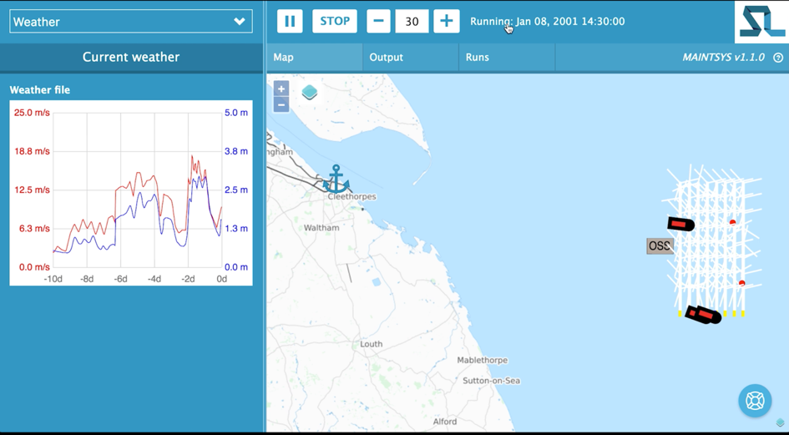Switch to the Output tab

(x=386, y=58)
